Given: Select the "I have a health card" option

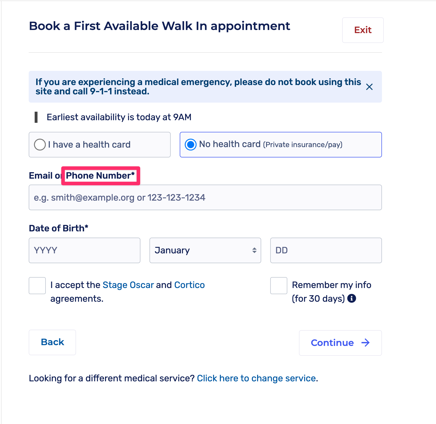Looking at the screenshot, I should click(x=40, y=145).
